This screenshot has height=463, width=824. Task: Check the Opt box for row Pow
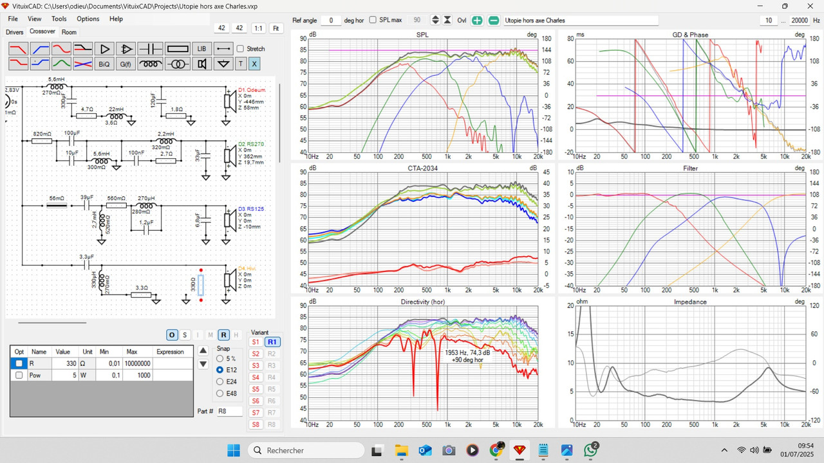click(19, 375)
